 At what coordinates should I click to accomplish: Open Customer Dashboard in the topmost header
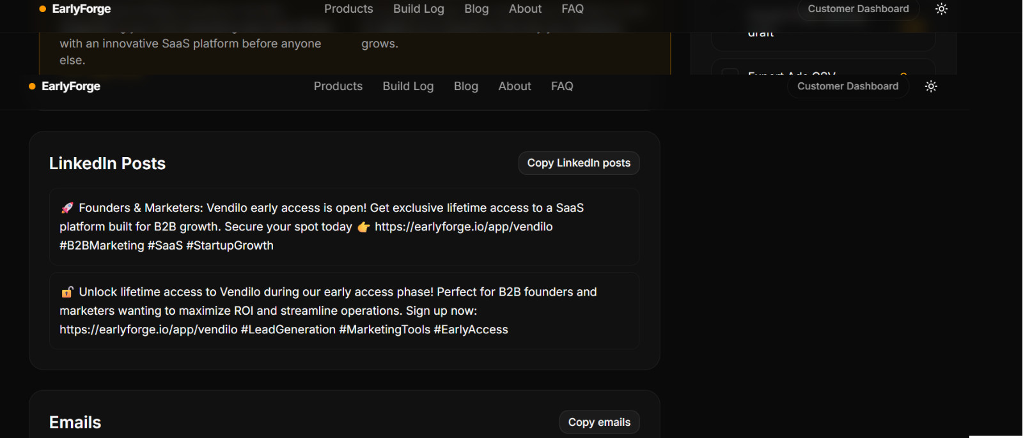[x=858, y=9]
